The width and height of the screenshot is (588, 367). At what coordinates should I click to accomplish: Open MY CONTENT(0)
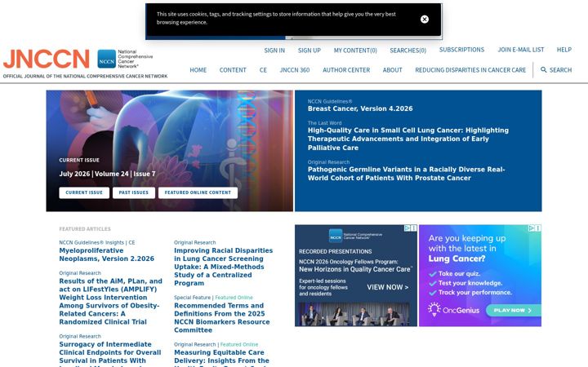(x=355, y=51)
